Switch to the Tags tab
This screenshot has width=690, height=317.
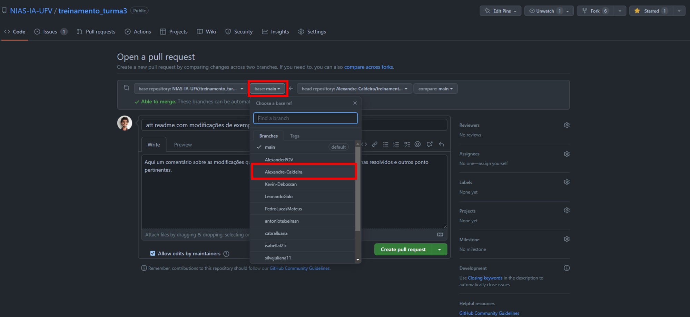[x=295, y=136]
